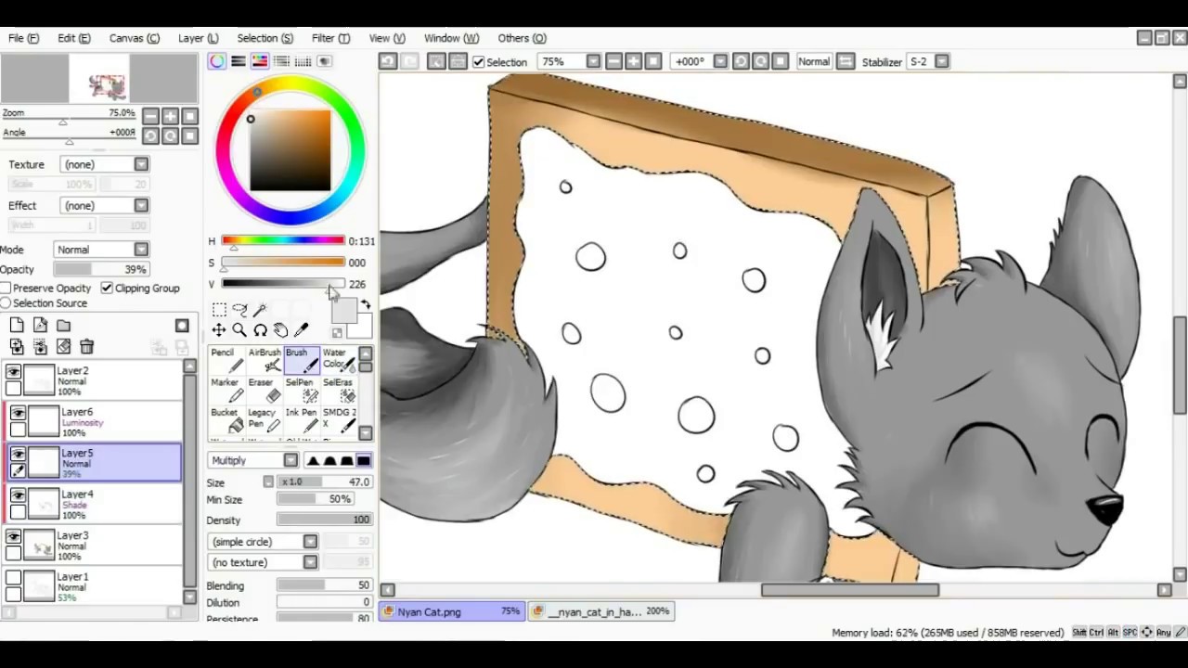Screen dimensions: 1188x668
Task: Adjust the layer Opacity 39% slider
Action: pos(100,270)
